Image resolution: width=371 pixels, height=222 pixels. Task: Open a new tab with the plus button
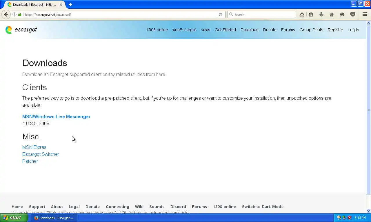click(x=70, y=5)
